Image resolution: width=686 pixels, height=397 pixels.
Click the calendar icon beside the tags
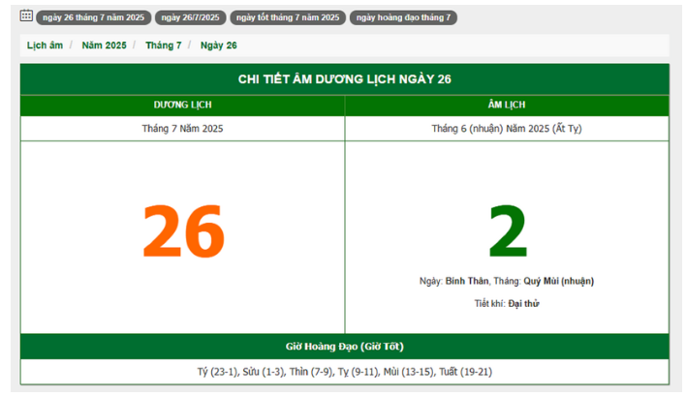click(x=26, y=16)
